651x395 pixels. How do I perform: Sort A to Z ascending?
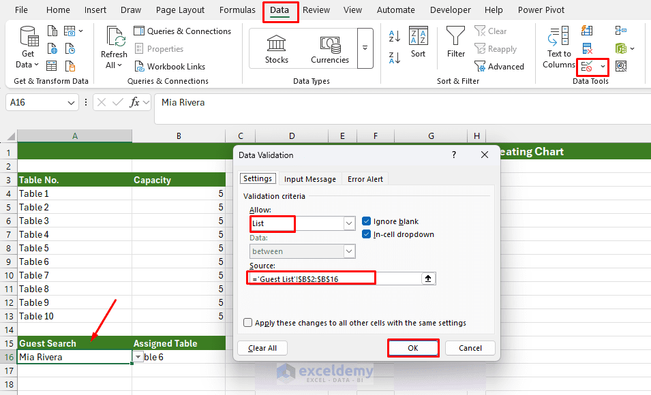395,36
